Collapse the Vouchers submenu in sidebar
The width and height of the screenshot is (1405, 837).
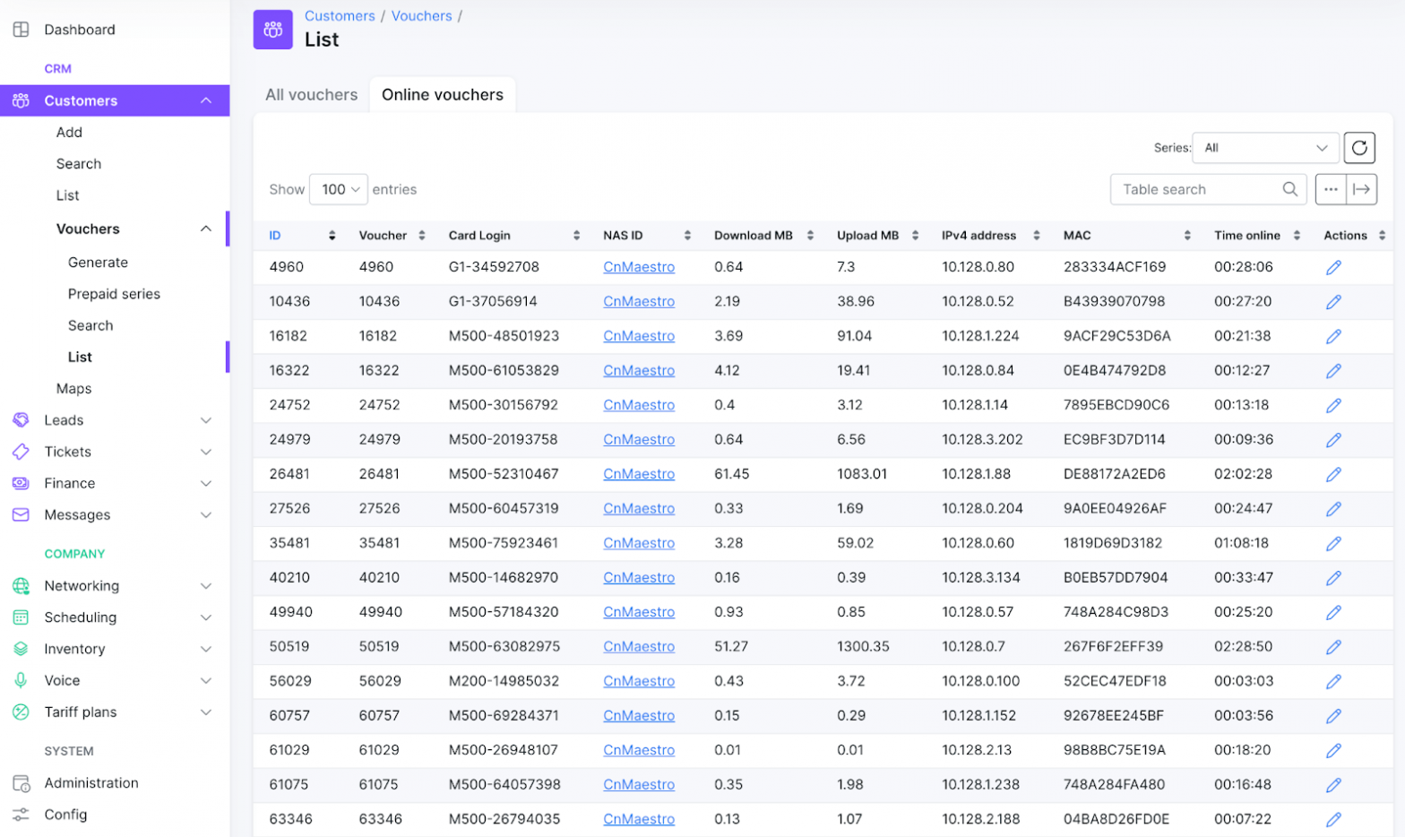[205, 229]
